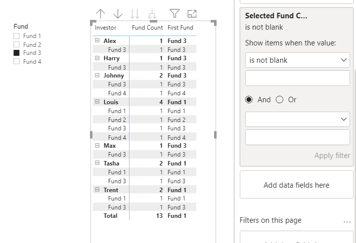Viewport: 356px width, 243px height.
Task: Collapse the Alex investor row
Action: tap(97, 40)
